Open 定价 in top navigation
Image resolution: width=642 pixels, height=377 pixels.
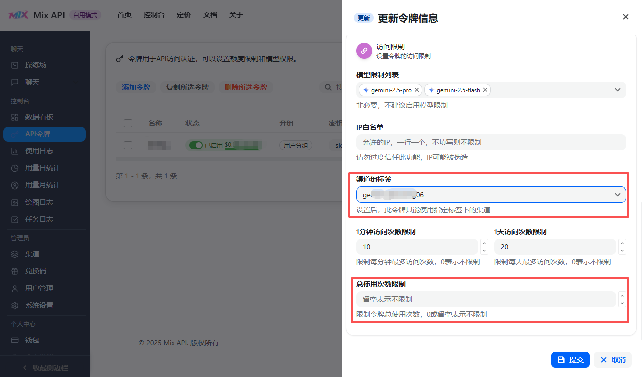[184, 15]
